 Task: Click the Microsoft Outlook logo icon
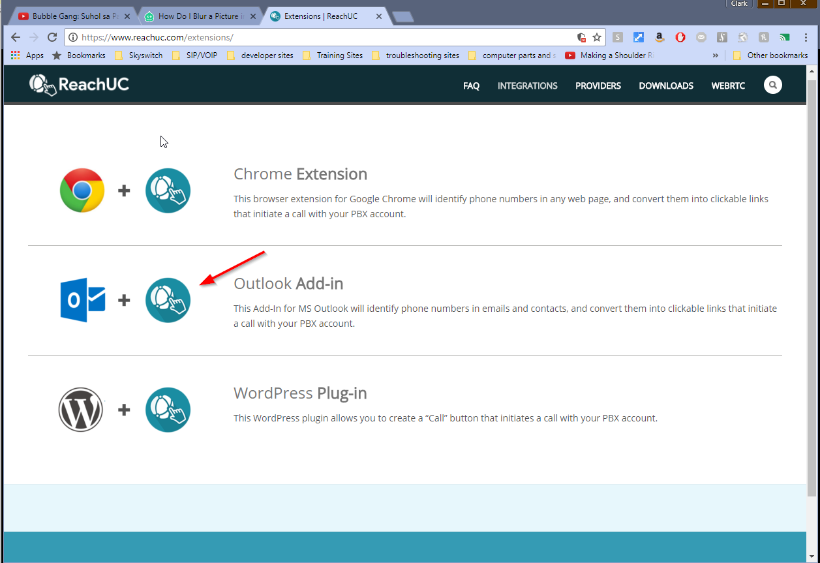point(83,300)
